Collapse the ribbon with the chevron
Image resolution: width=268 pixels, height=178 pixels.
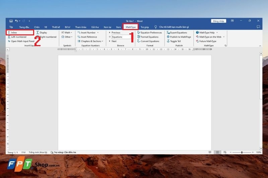point(260,46)
